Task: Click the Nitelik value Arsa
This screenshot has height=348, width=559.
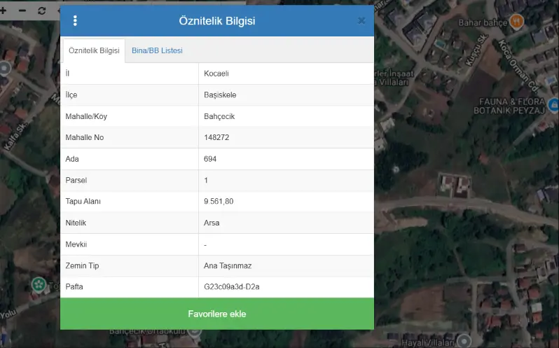Action: tap(212, 223)
